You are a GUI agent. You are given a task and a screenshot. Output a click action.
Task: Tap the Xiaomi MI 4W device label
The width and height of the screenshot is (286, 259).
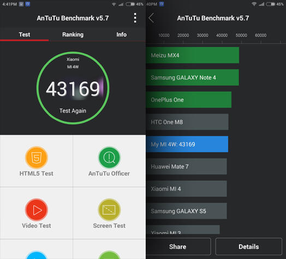coord(73,63)
